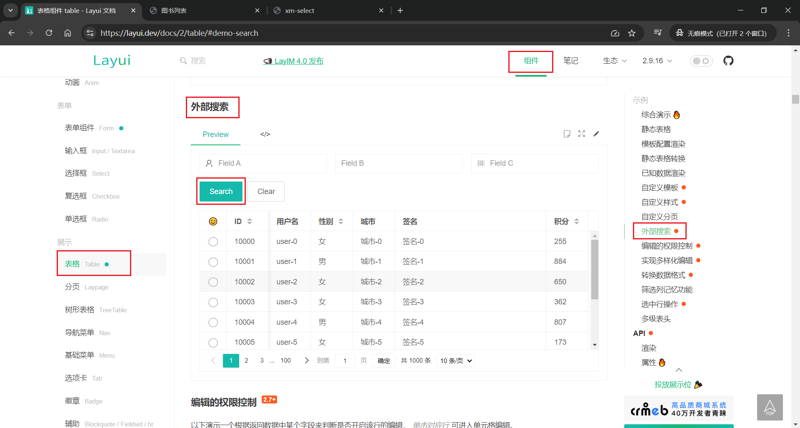
Task: Expand the 生态 dropdown menu
Action: coord(615,61)
